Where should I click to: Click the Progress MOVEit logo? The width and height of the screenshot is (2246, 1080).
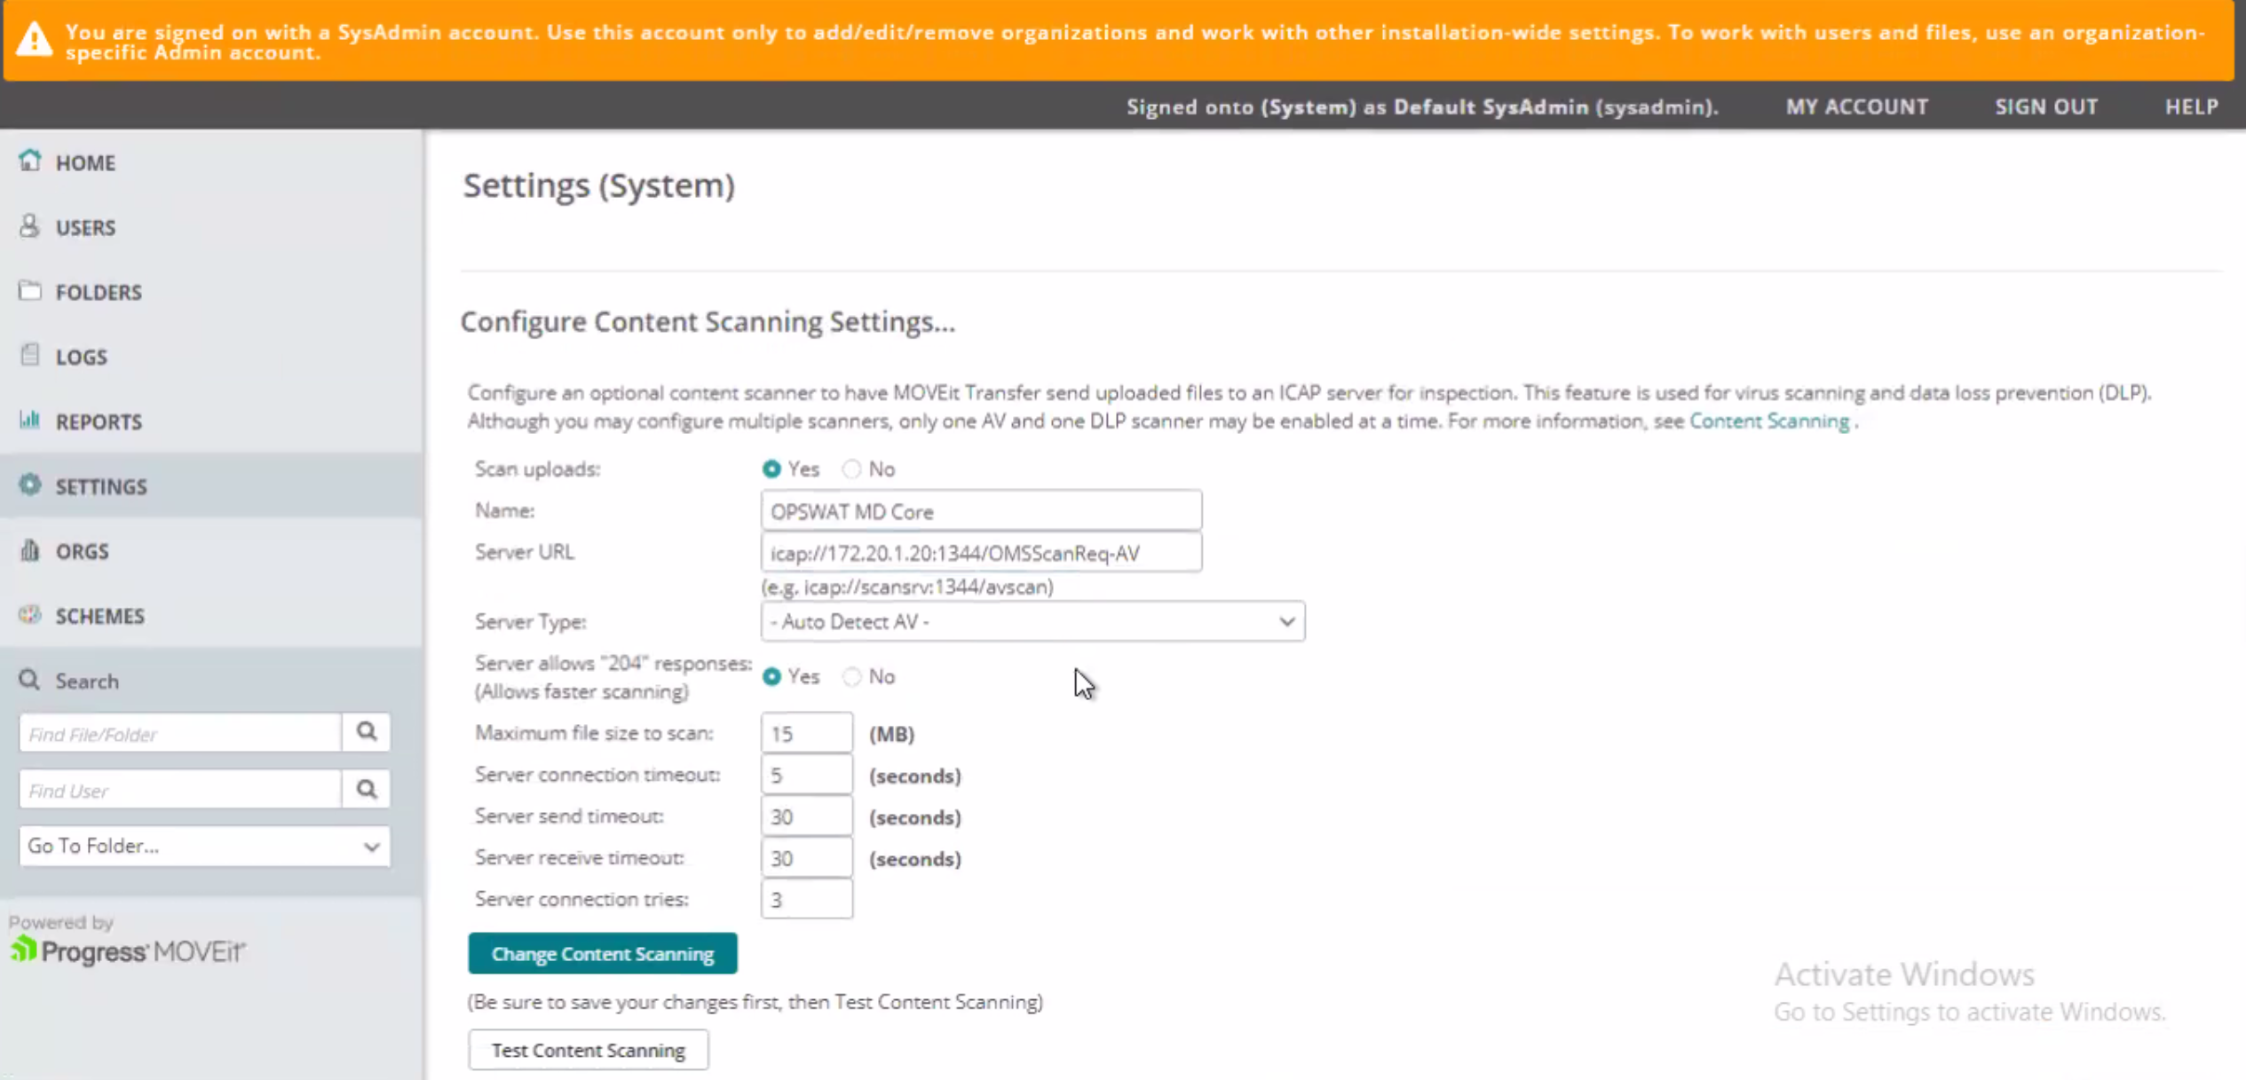(127, 950)
